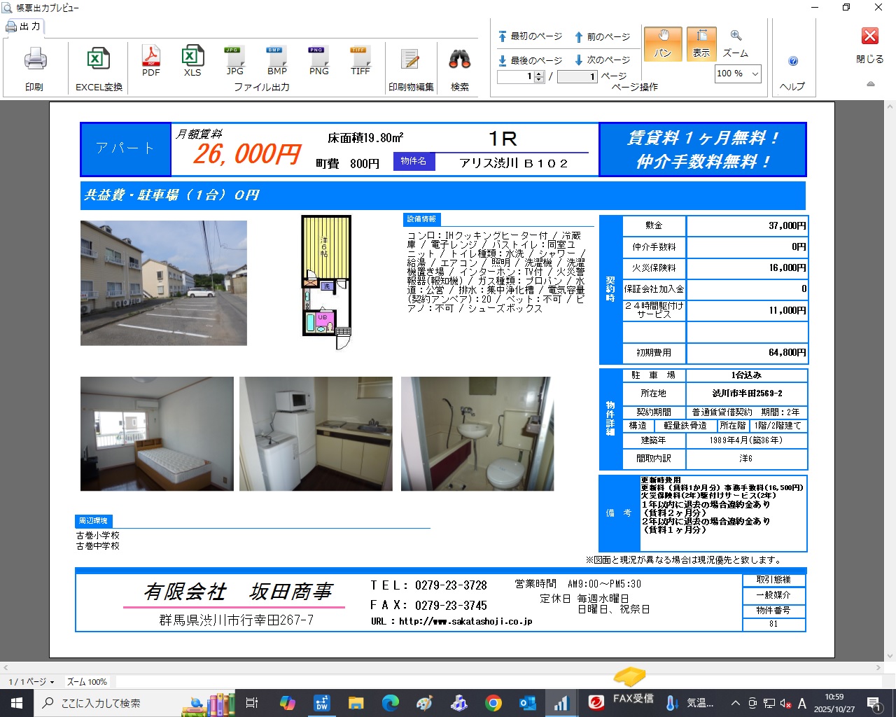Collapse the ribbon with the up arrow

[871, 84]
